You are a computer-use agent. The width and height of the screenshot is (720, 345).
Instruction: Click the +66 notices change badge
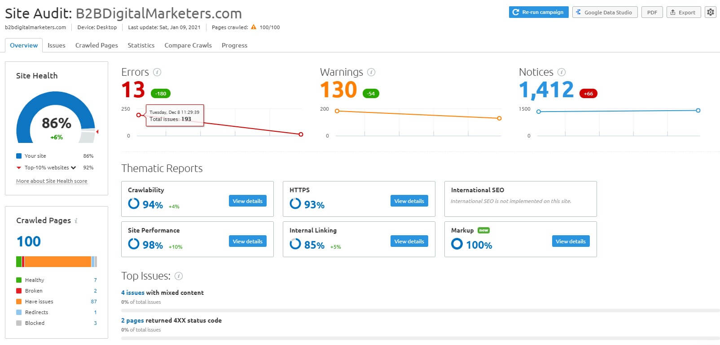point(588,94)
